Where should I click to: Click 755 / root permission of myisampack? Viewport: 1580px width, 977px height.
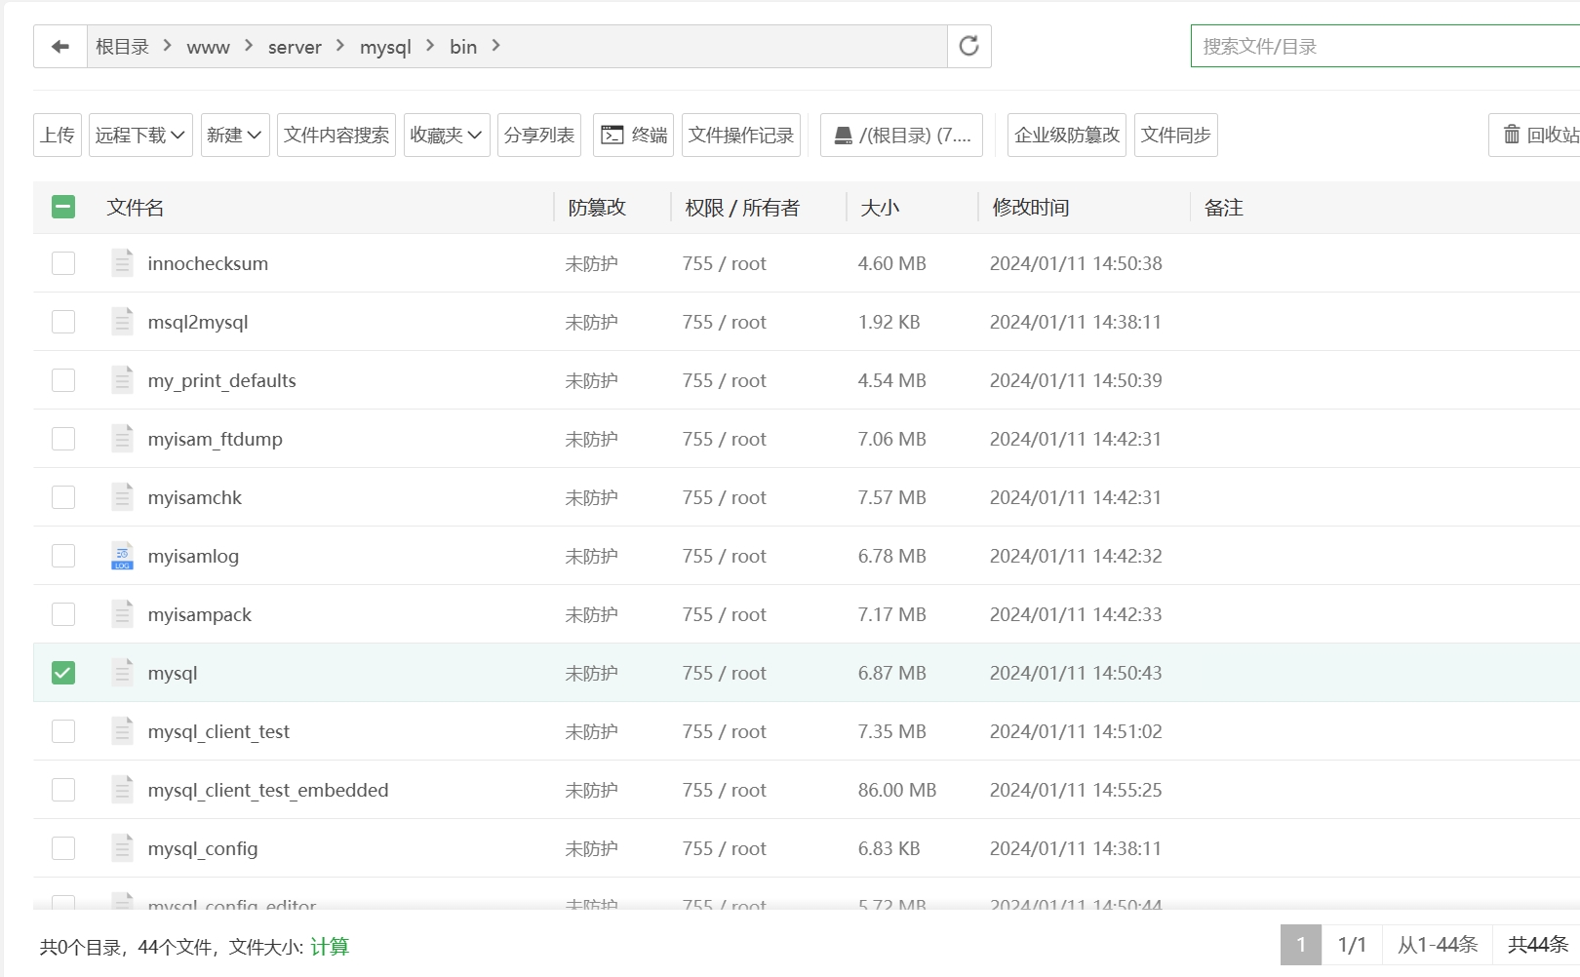click(724, 614)
